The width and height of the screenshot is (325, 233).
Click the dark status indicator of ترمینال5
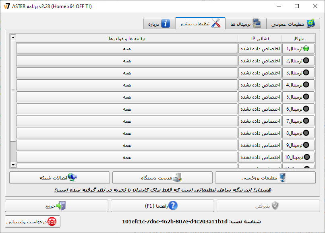coord(306,97)
